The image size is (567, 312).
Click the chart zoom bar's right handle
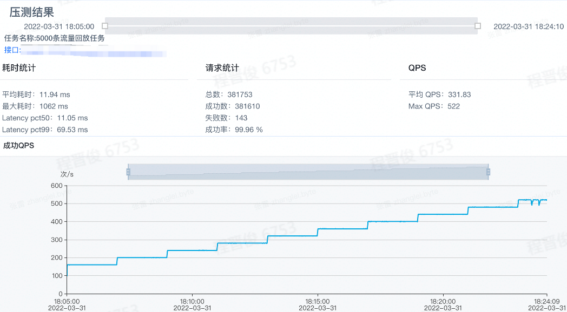(488, 172)
